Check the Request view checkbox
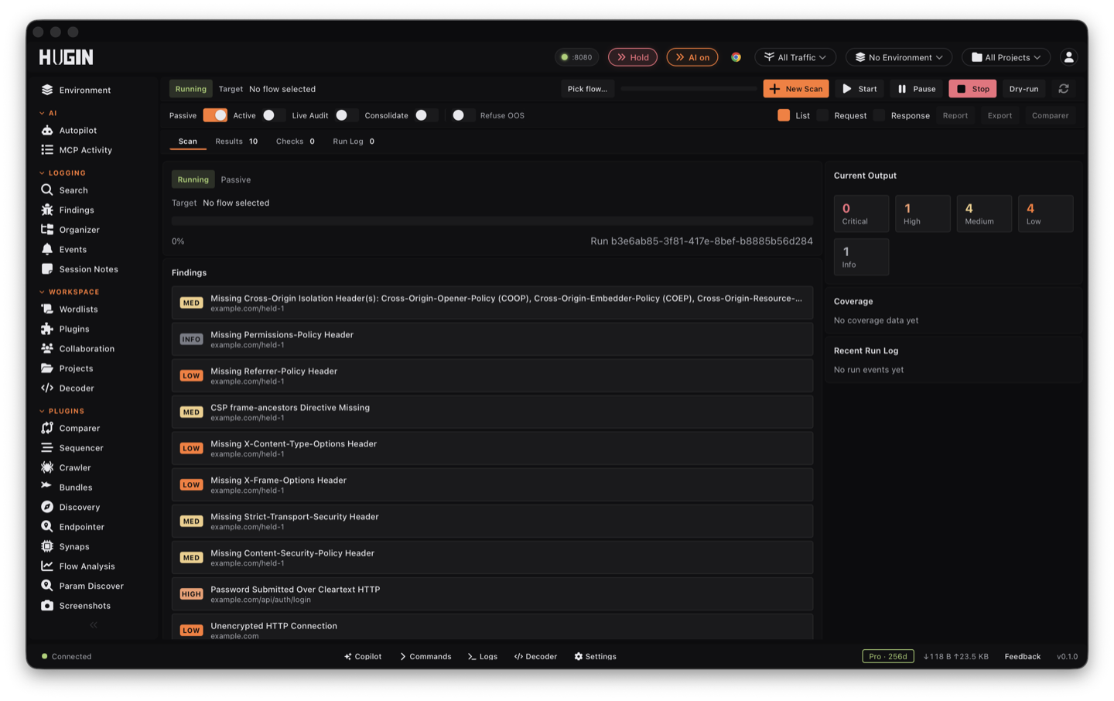Image resolution: width=1114 pixels, height=701 pixels. [822, 115]
